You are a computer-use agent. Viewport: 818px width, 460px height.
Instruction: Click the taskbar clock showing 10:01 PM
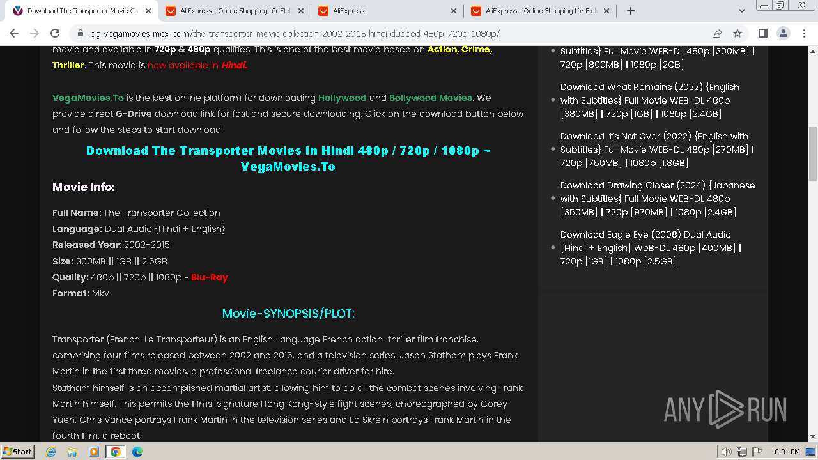785,452
